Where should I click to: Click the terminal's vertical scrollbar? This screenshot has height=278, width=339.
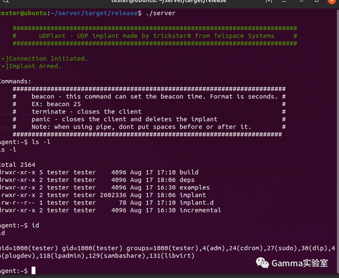tap(337, 142)
